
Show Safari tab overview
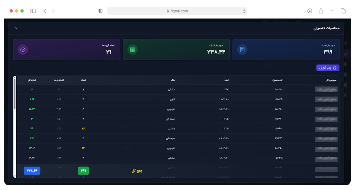coord(343,11)
